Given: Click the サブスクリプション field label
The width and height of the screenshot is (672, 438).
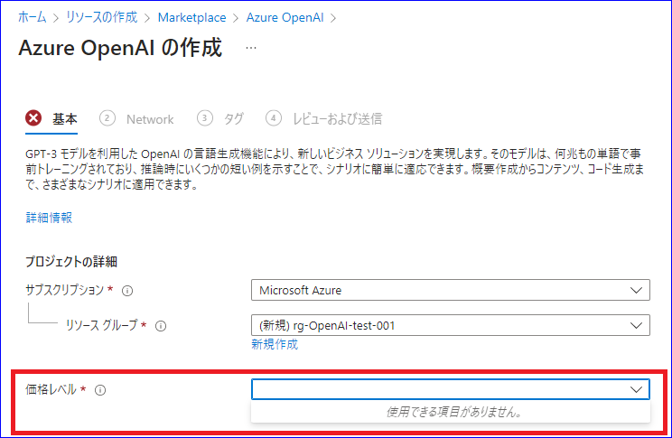Looking at the screenshot, I should (64, 290).
